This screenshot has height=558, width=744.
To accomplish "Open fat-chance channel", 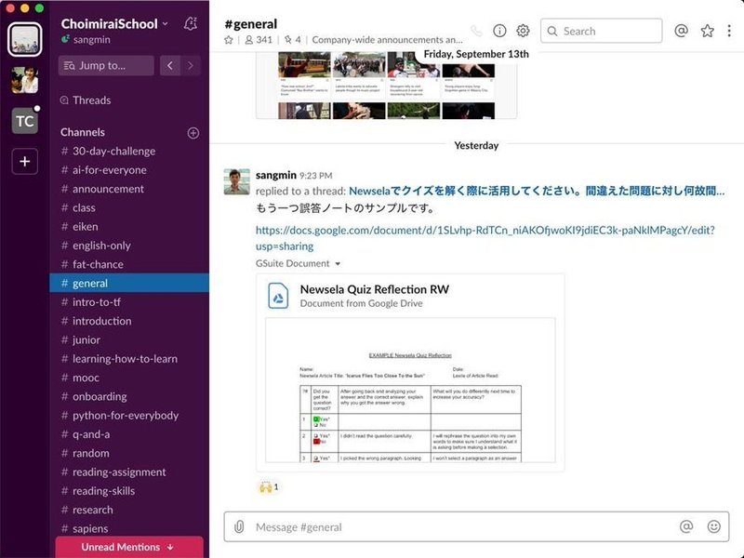I will tap(129, 264).
